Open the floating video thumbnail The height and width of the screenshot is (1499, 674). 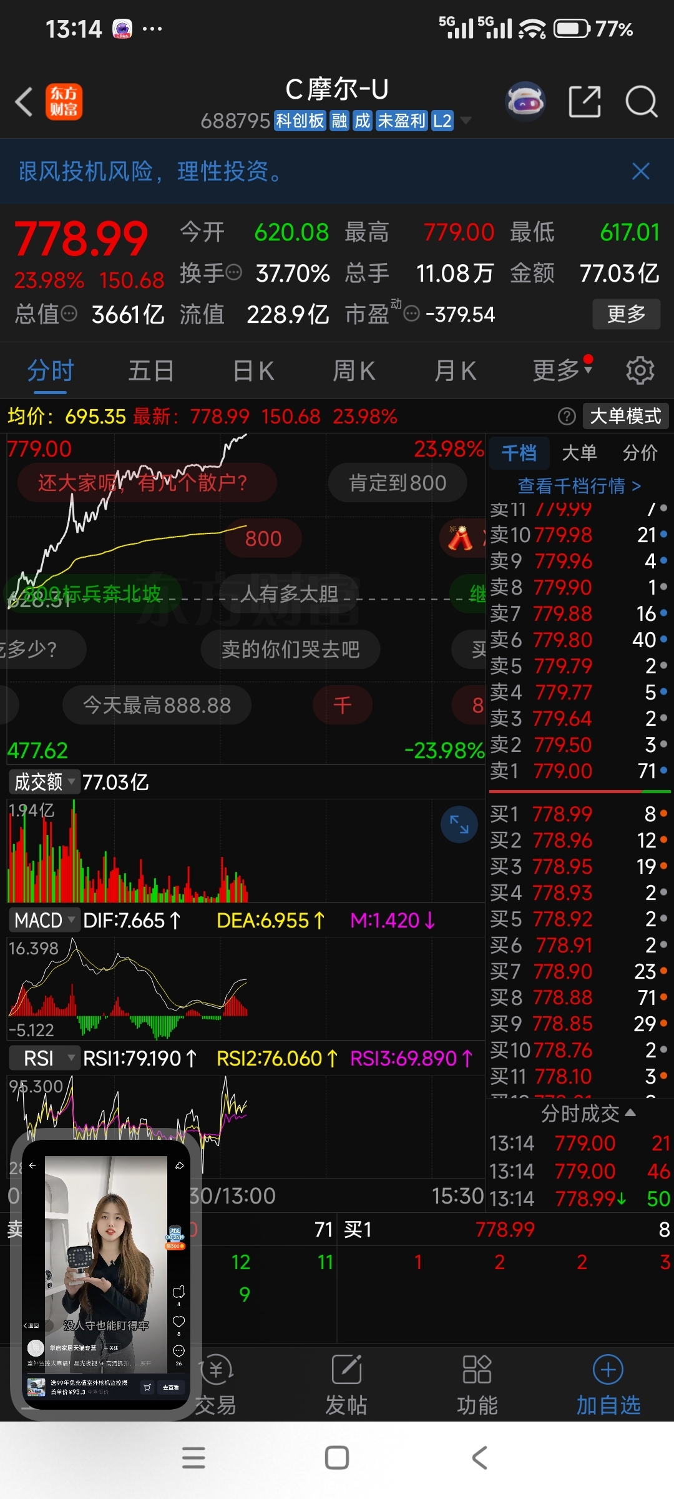(105, 1275)
